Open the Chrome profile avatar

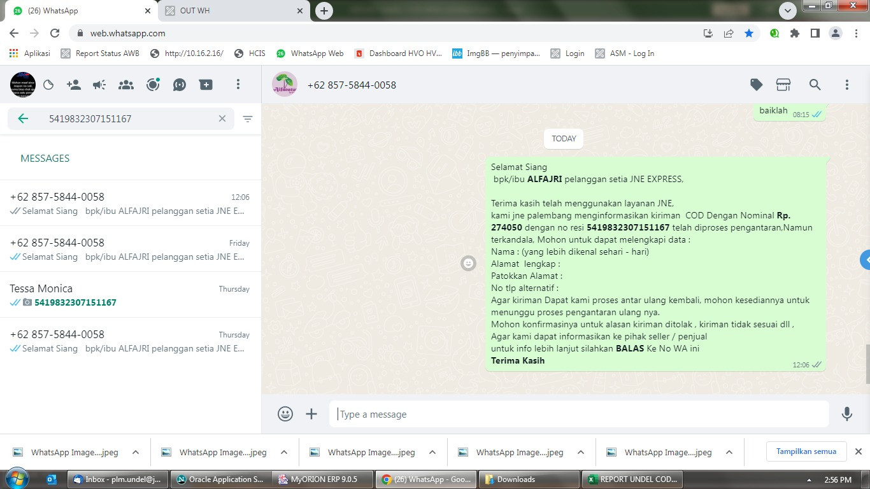tap(836, 33)
